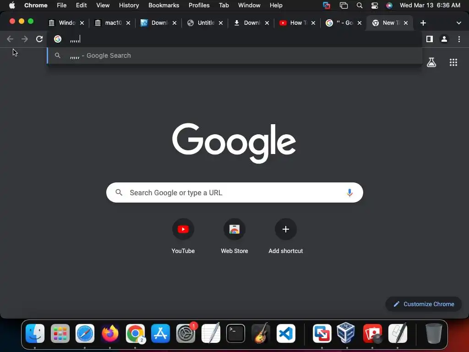The width and height of the screenshot is (469, 352).
Task: Go forward to next page
Action: point(25,39)
